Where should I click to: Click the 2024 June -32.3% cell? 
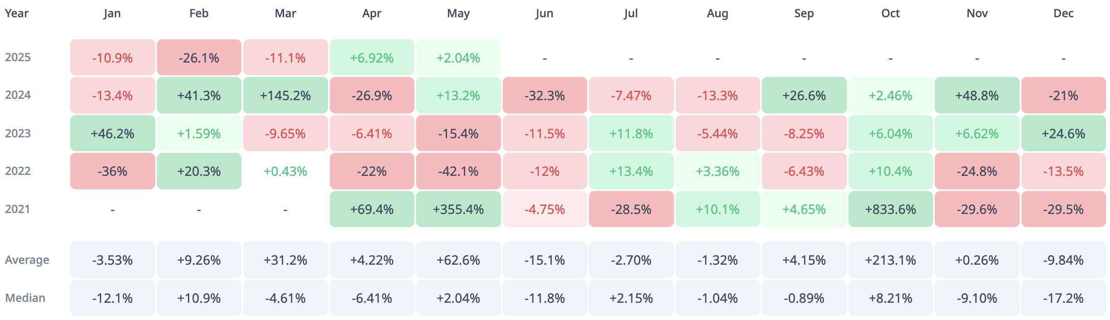pos(545,96)
